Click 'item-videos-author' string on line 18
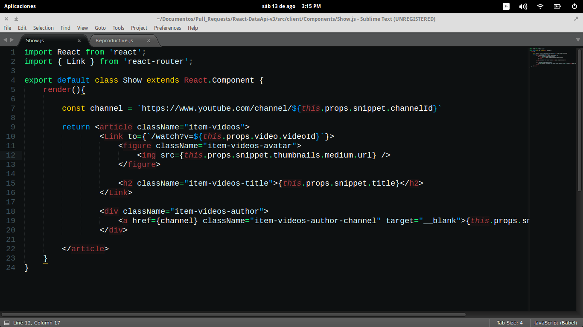The height and width of the screenshot is (327, 583). point(217,211)
